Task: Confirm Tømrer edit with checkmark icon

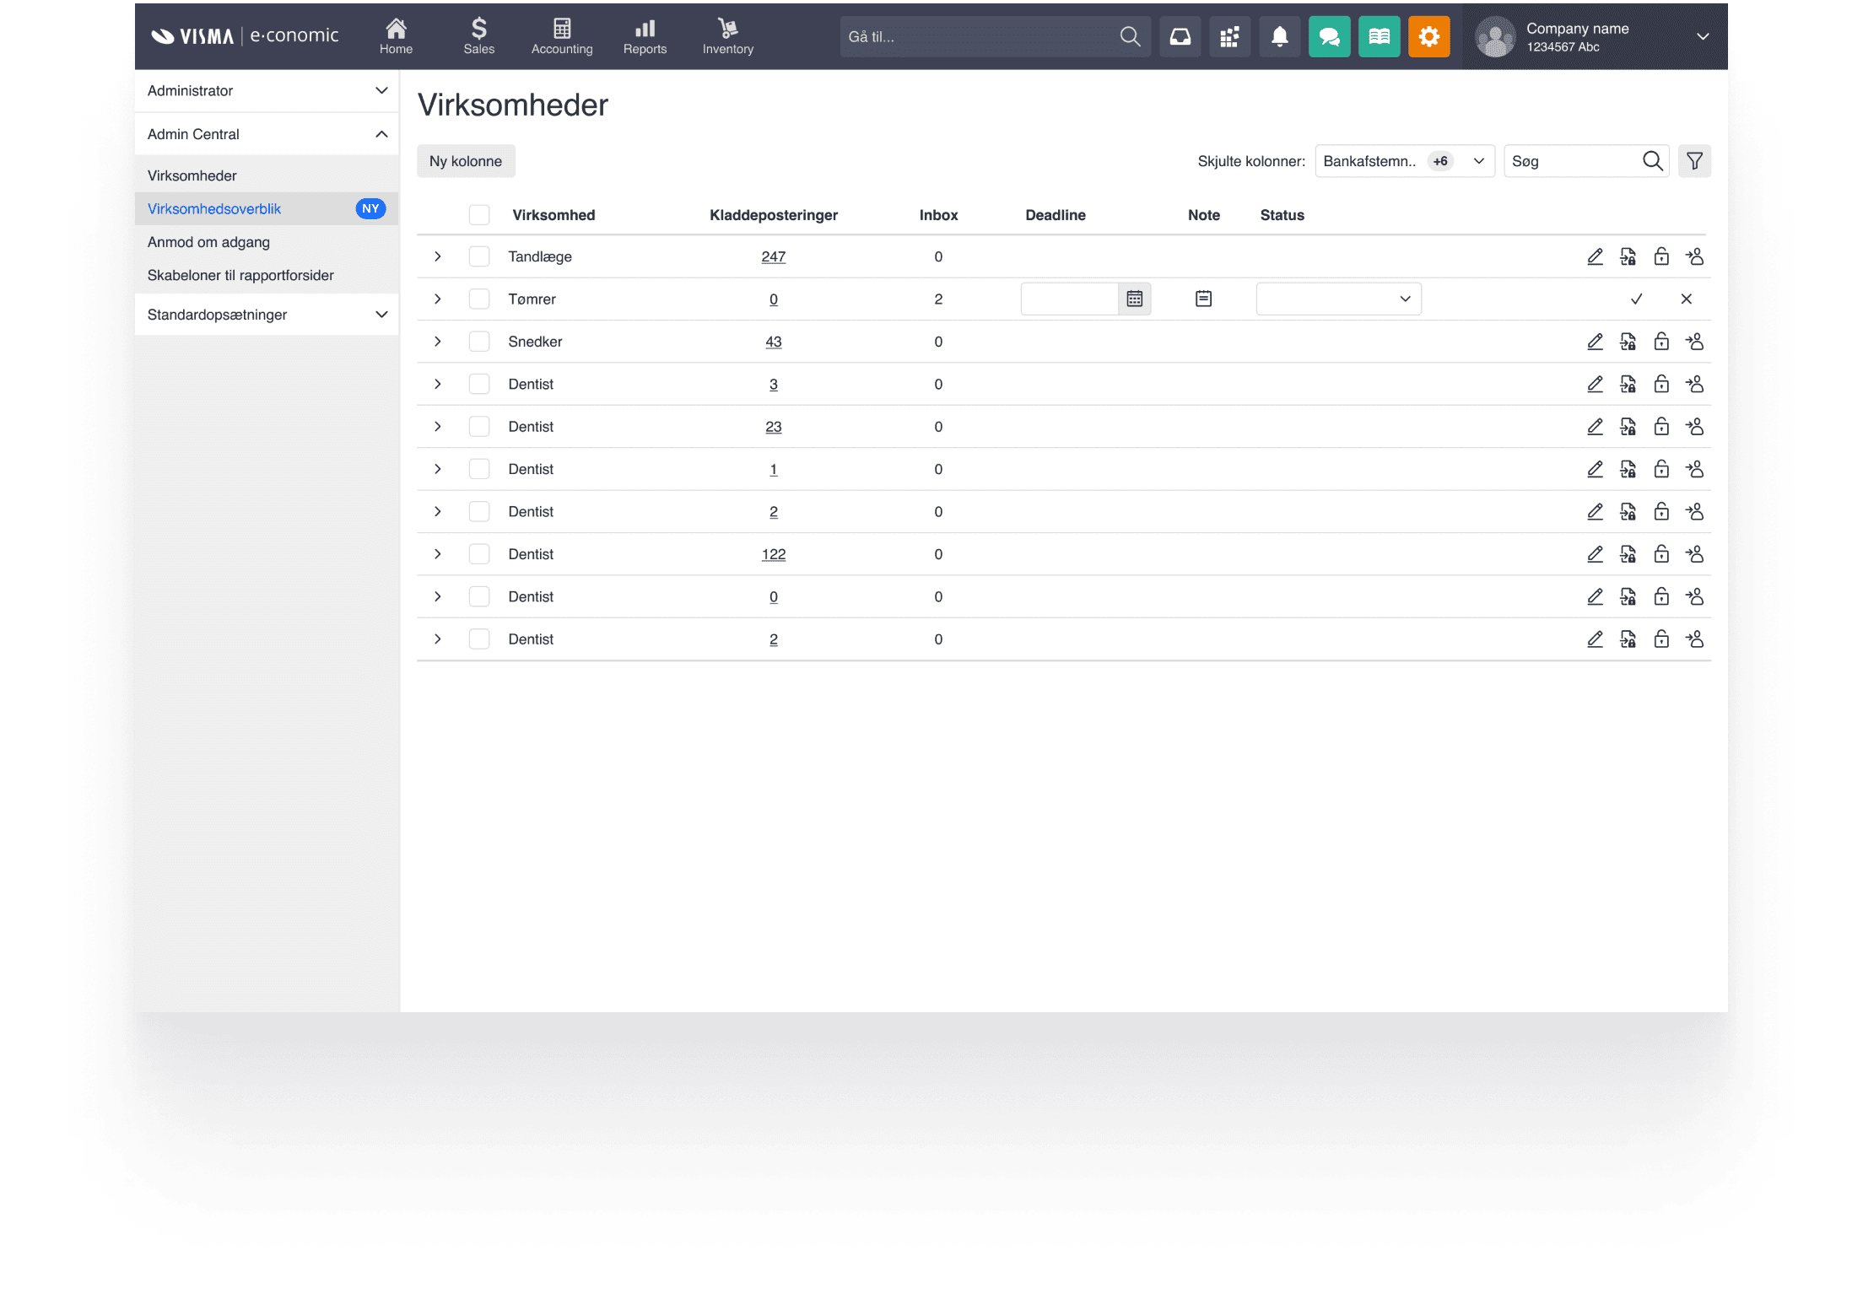Action: tap(1636, 299)
